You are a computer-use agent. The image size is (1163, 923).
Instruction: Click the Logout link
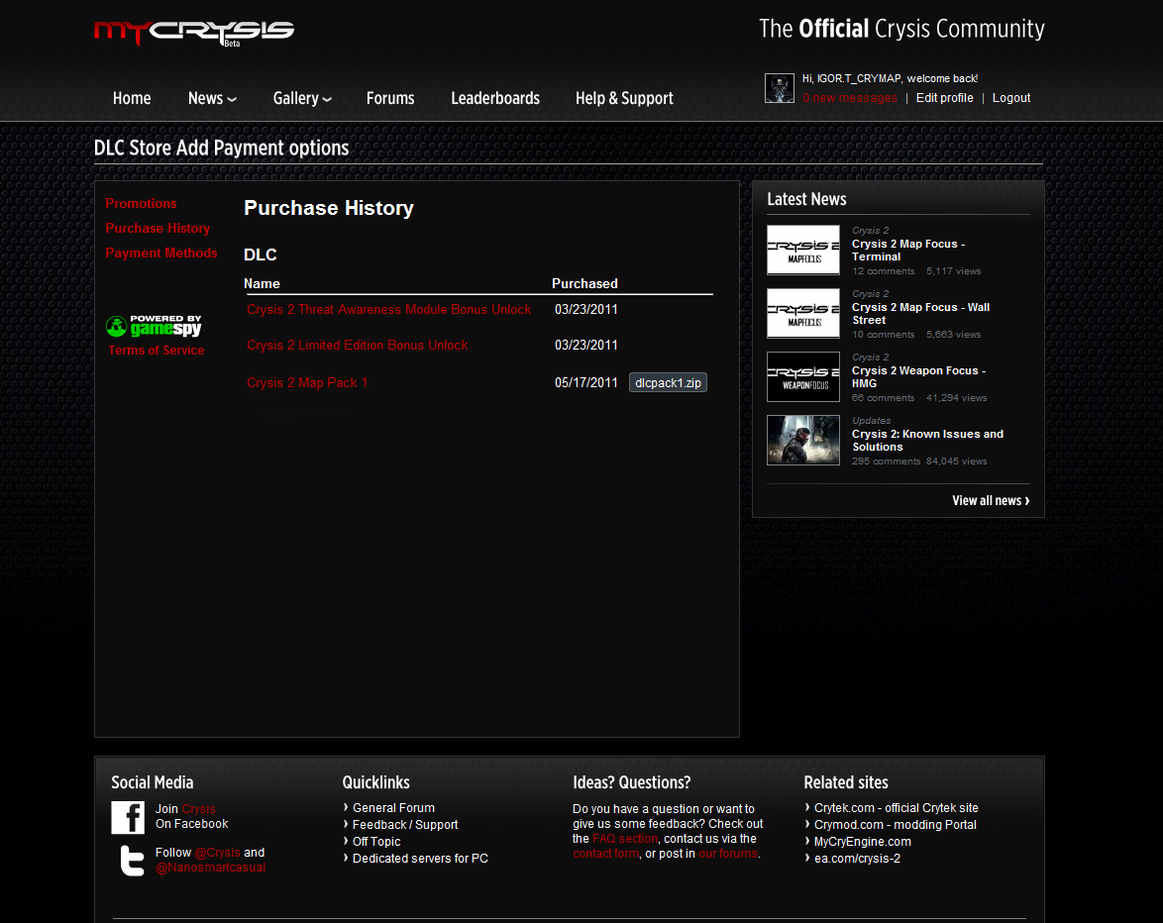(1011, 98)
